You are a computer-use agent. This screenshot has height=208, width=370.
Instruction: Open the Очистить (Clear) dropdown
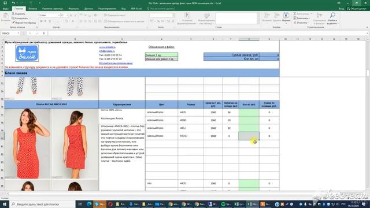click(301, 23)
